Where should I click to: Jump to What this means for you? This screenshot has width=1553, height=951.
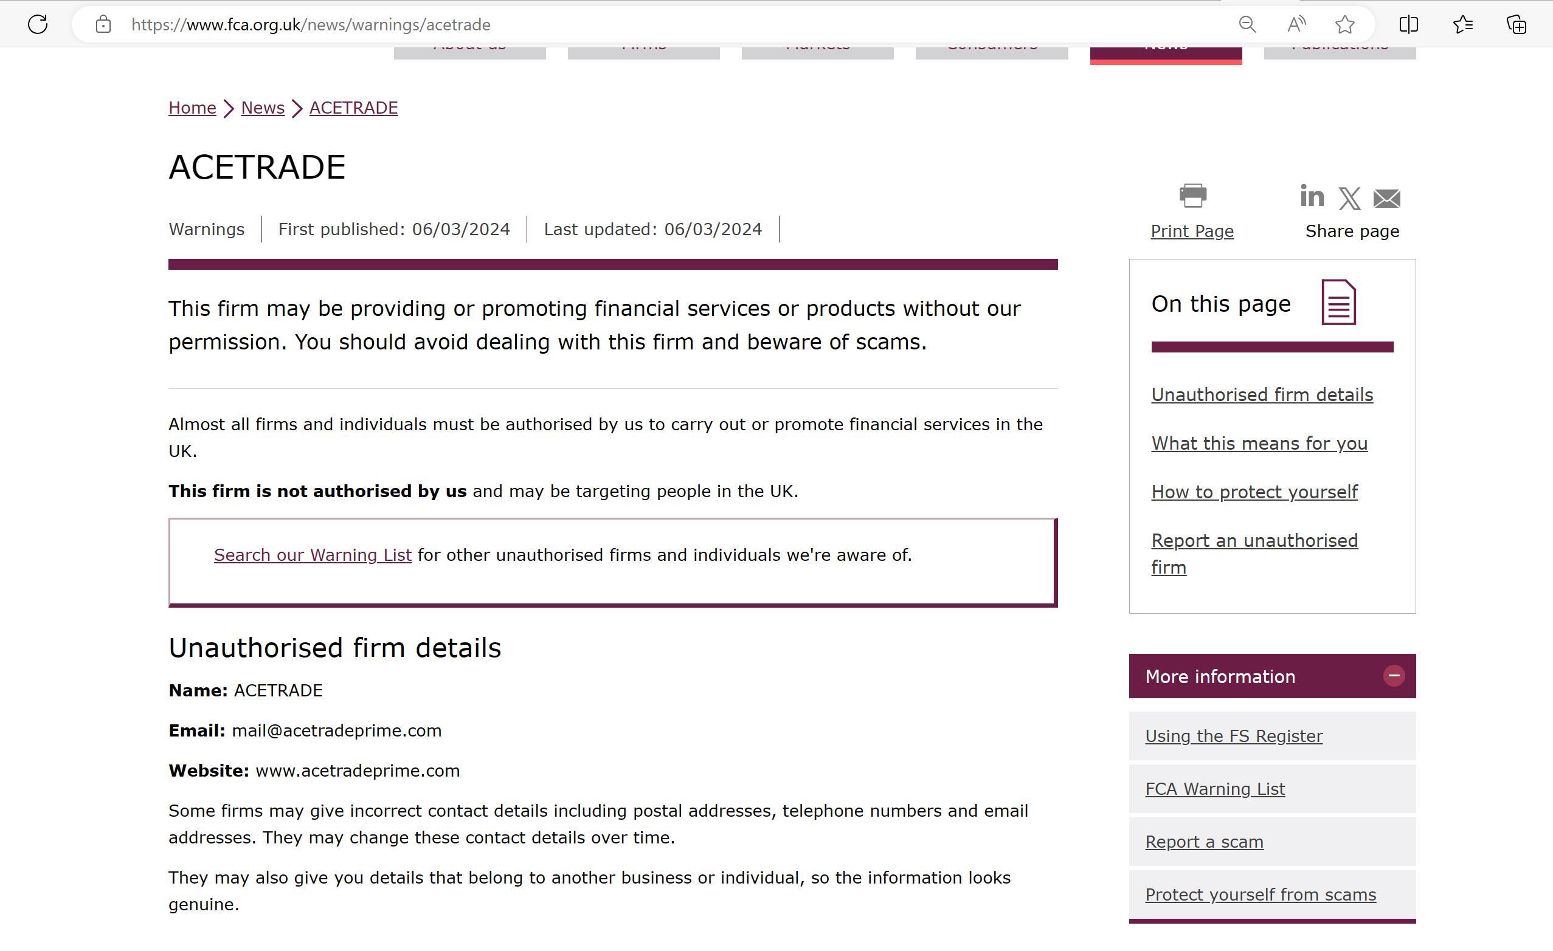[1259, 444]
